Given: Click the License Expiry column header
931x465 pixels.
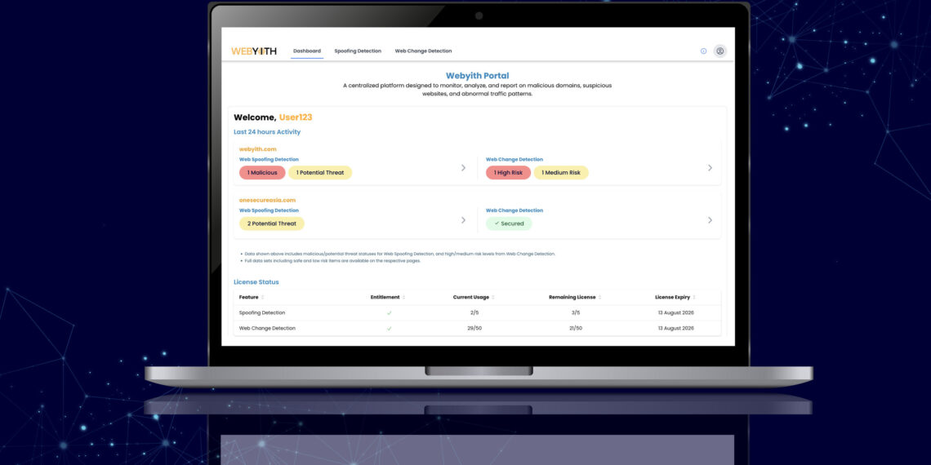Looking at the screenshot, I should tap(672, 297).
